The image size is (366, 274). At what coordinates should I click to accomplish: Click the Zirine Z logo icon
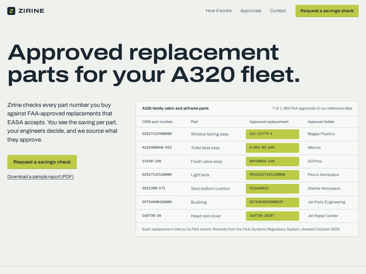tap(11, 11)
